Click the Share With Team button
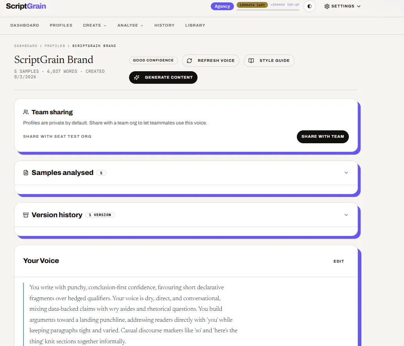Image resolution: width=404 pixels, height=346 pixels. click(x=323, y=137)
